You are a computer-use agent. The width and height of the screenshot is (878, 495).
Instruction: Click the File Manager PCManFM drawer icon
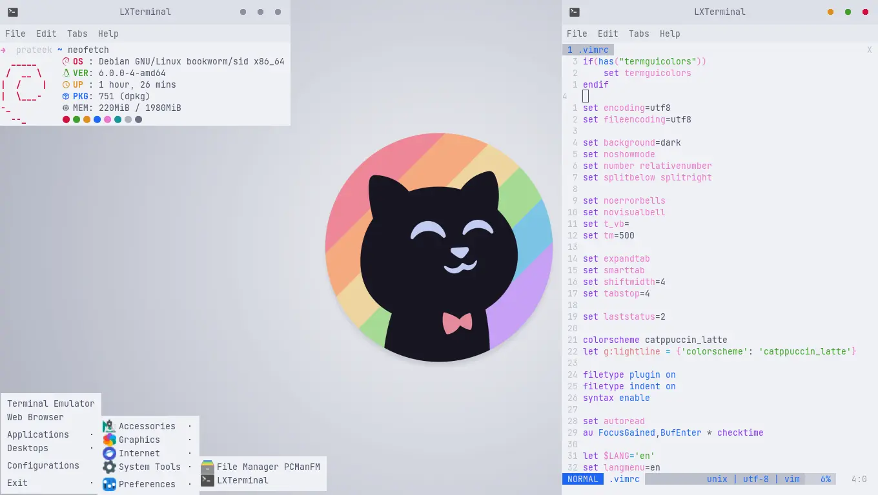[207, 467]
